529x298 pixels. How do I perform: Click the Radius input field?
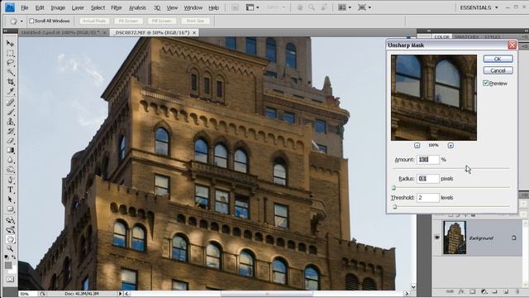click(428, 179)
